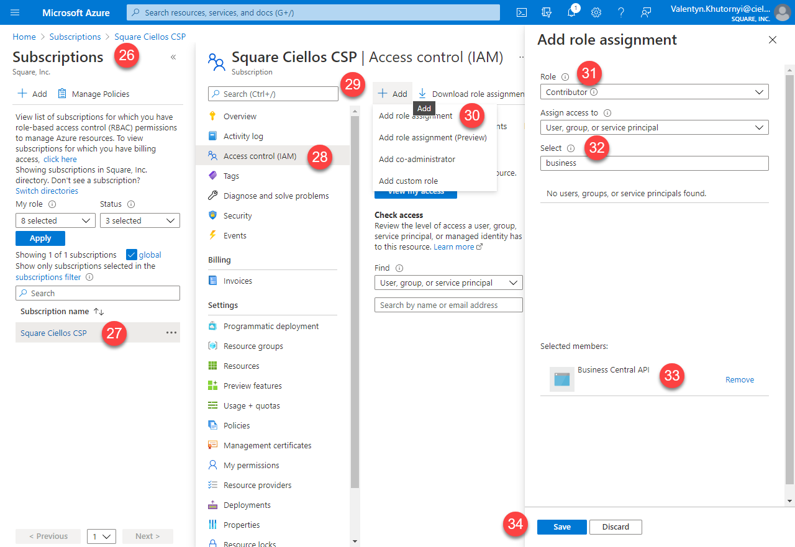795x547 pixels.
Task: Click the Select field info icon
Action: tap(571, 148)
